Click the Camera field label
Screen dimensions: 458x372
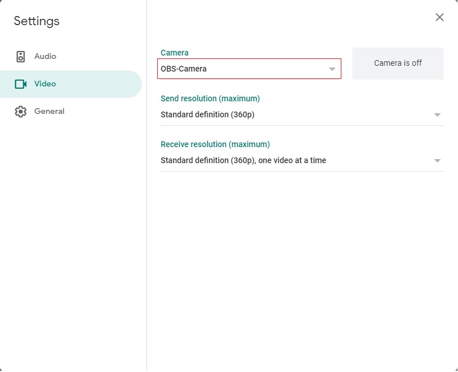tap(174, 53)
